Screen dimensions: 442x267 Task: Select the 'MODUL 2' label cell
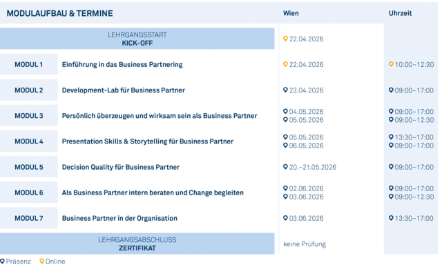(x=29, y=90)
